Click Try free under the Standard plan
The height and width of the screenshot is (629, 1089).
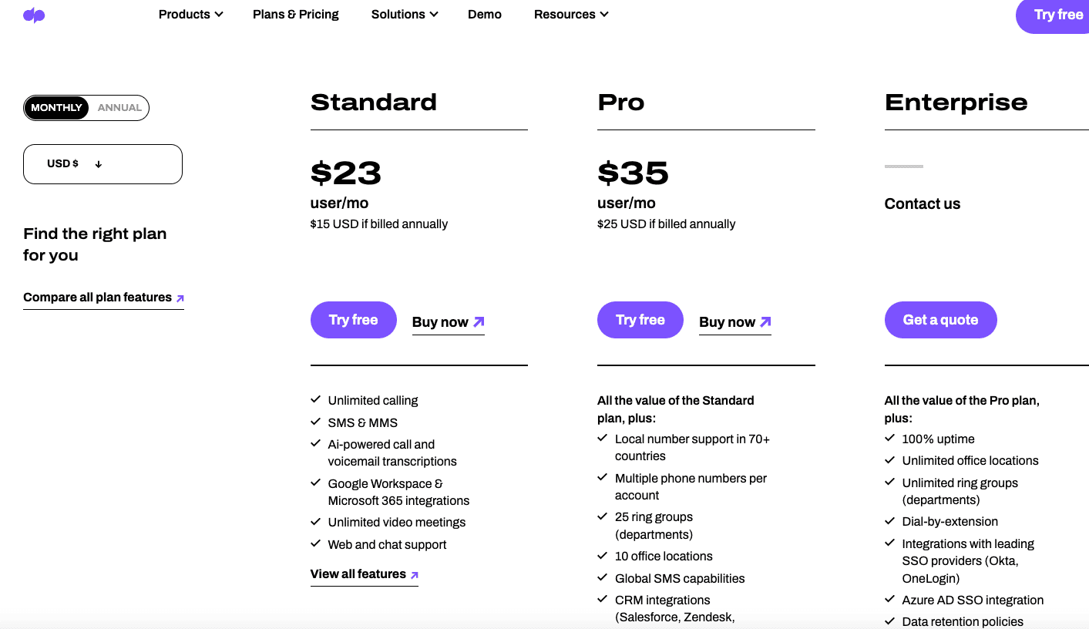click(x=354, y=320)
